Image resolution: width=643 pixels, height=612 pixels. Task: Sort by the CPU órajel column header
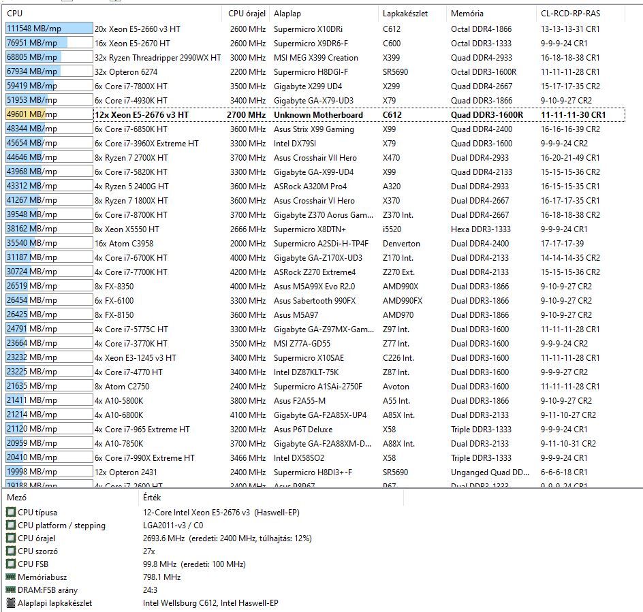[x=246, y=13]
